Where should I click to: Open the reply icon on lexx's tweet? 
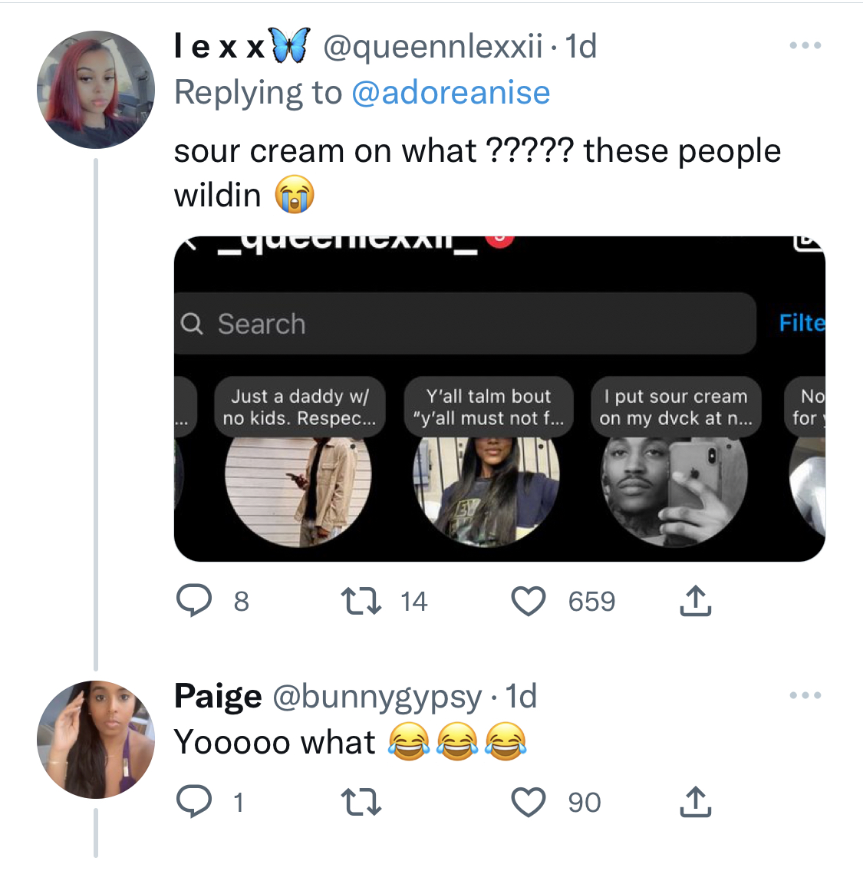pos(194,600)
